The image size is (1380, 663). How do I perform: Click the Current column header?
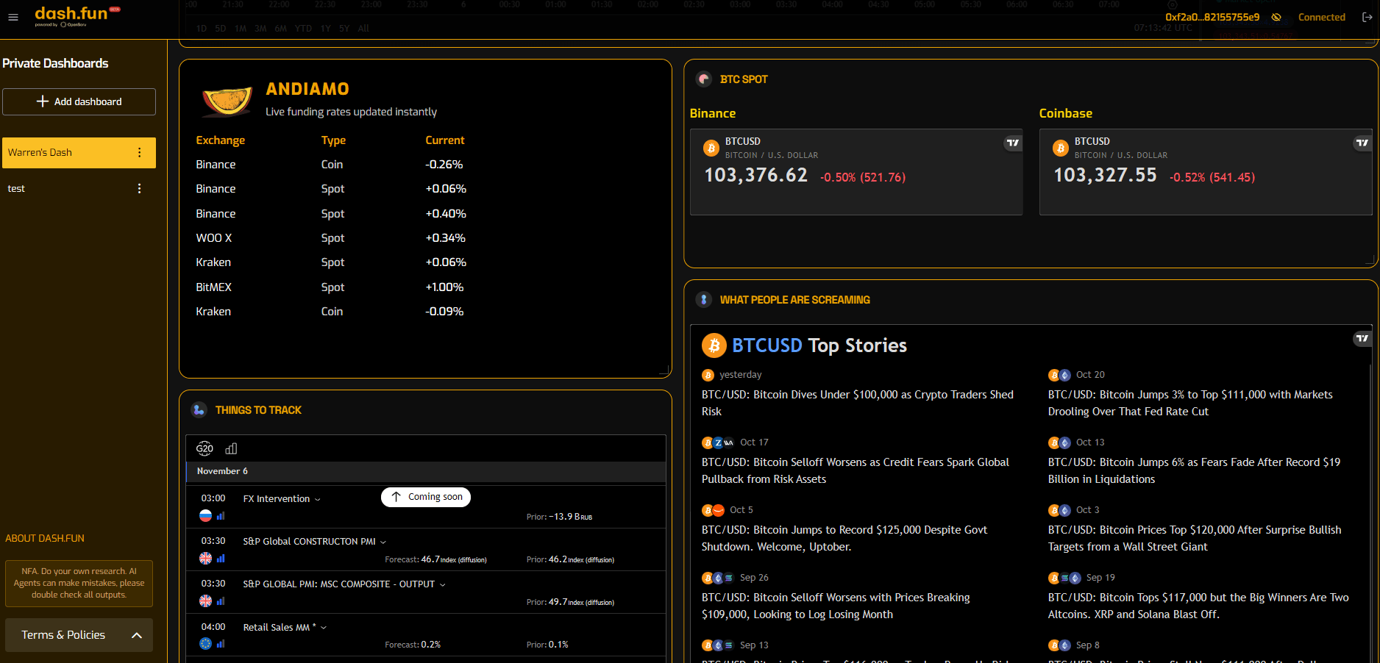pyautogui.click(x=444, y=140)
